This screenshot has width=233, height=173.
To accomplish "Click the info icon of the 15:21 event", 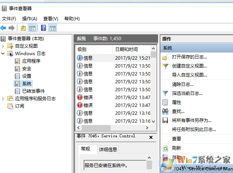I will tap(80, 58).
